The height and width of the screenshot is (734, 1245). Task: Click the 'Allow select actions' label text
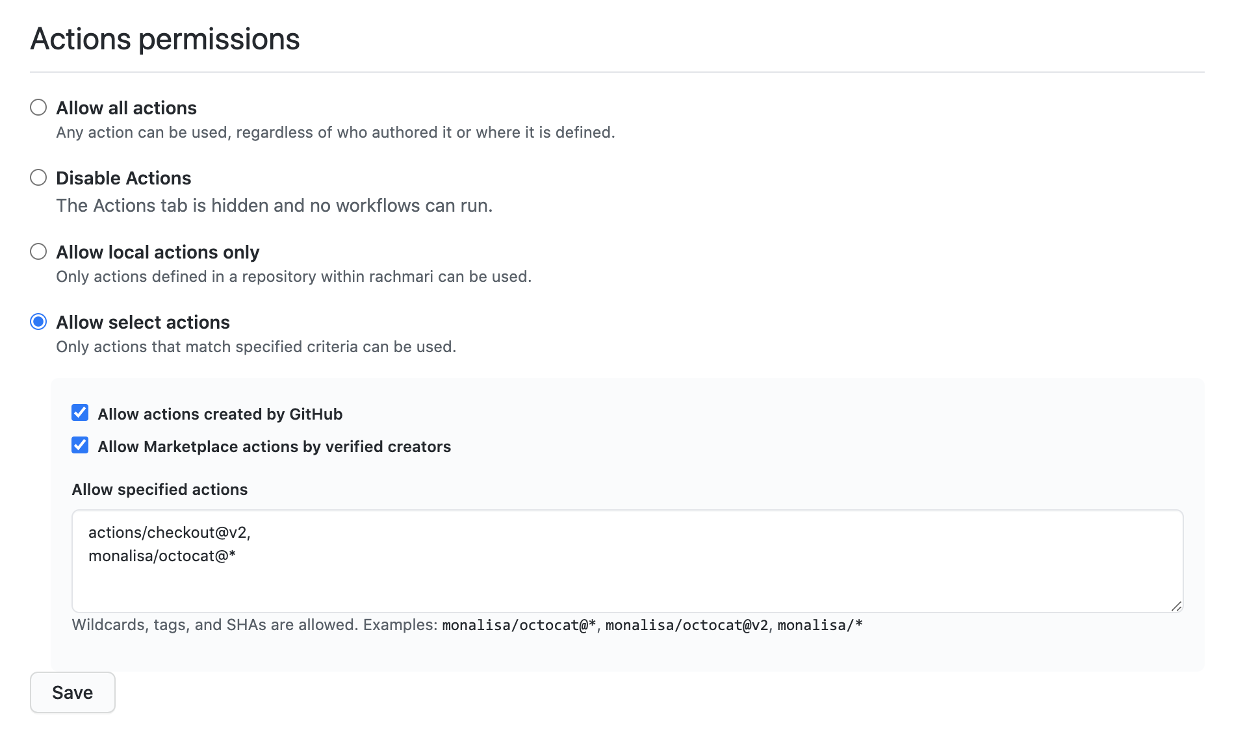click(143, 322)
